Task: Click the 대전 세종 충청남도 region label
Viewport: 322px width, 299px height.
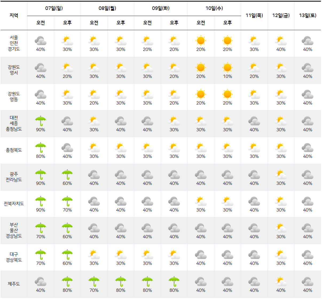Action: [x=14, y=123]
